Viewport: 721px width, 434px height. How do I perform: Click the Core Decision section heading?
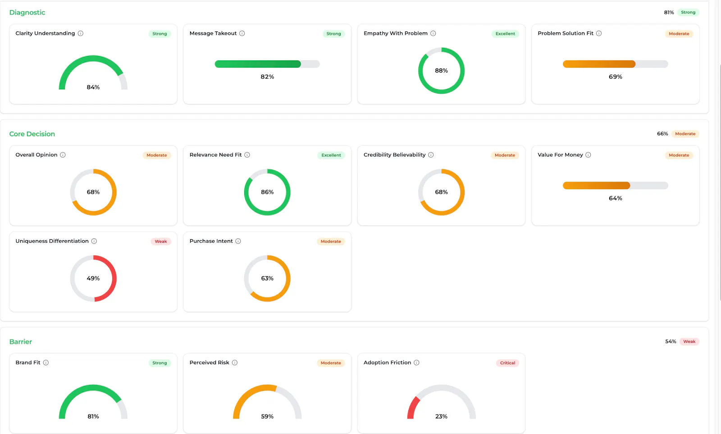(x=32, y=134)
